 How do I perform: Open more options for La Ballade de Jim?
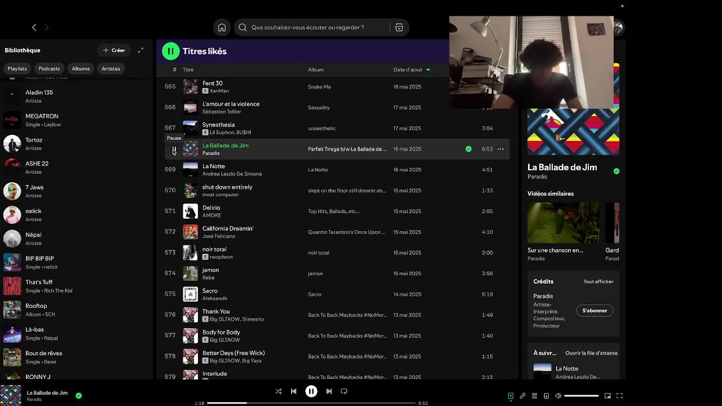pyautogui.click(x=500, y=149)
